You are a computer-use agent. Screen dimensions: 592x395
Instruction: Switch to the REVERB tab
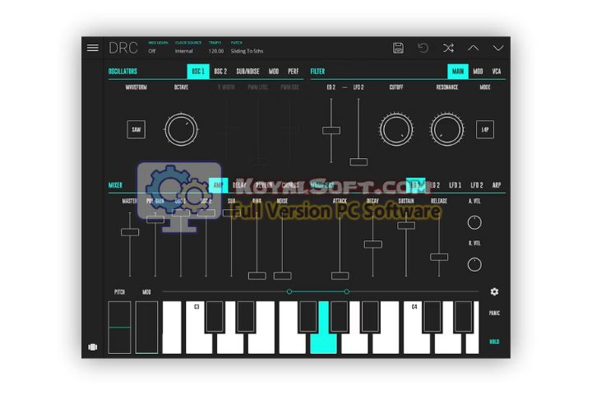[264, 185]
